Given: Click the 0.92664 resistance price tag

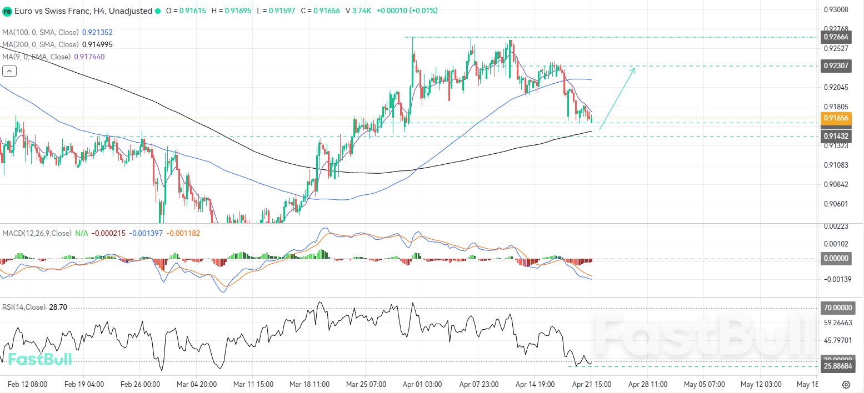Looking at the screenshot, I should click(836, 37).
